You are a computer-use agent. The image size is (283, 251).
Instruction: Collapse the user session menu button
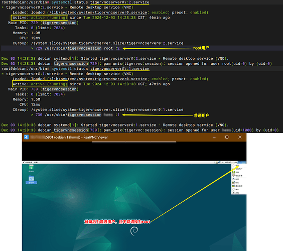click(x=242, y=162)
